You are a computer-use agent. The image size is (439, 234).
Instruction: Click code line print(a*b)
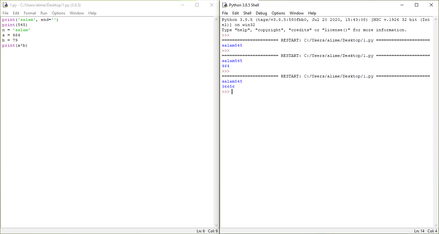click(15, 45)
